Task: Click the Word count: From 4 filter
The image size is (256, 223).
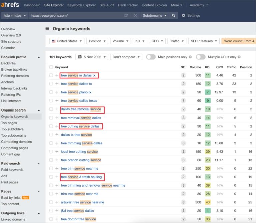Action: 239,41
